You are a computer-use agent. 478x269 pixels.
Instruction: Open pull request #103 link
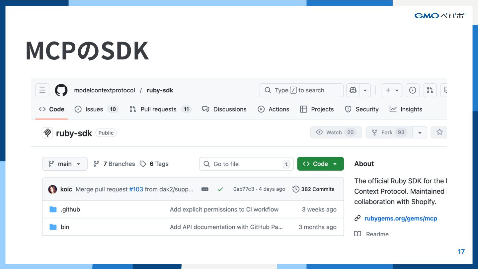136,189
